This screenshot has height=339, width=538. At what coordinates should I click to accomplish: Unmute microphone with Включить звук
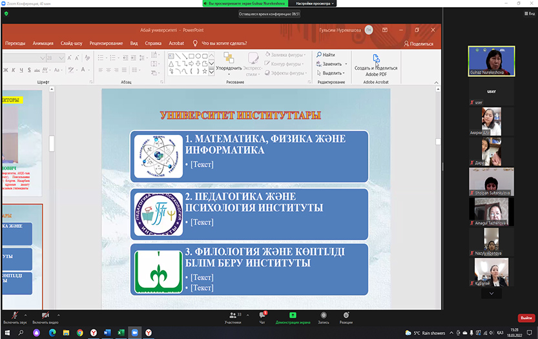[14, 315]
